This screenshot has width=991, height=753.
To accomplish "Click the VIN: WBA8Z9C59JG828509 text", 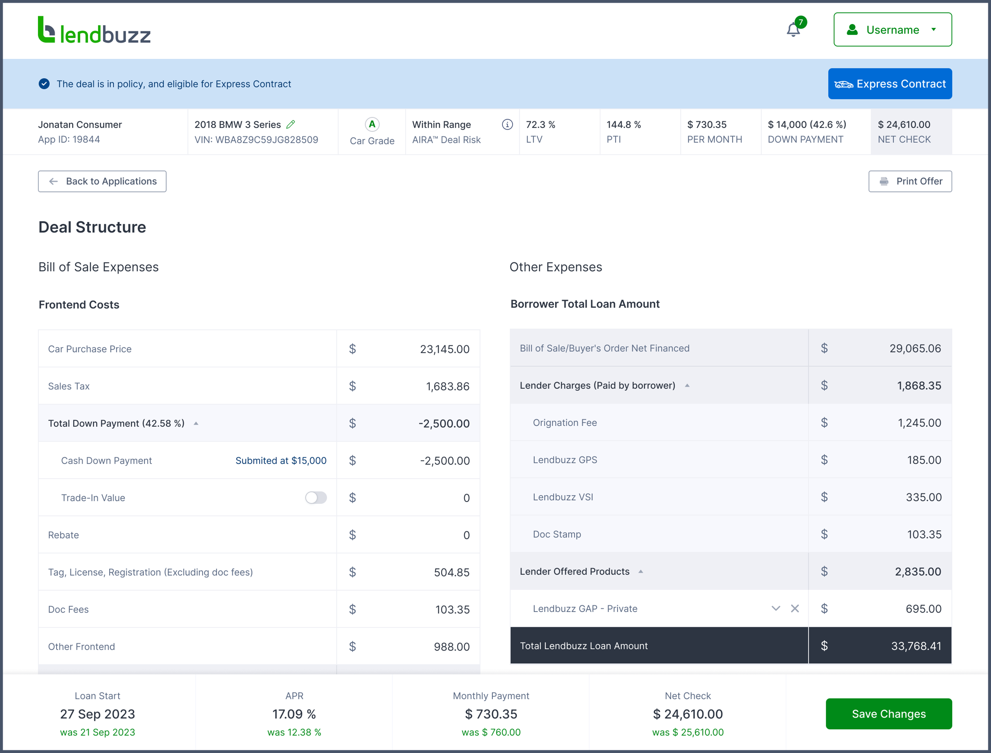I will (256, 139).
